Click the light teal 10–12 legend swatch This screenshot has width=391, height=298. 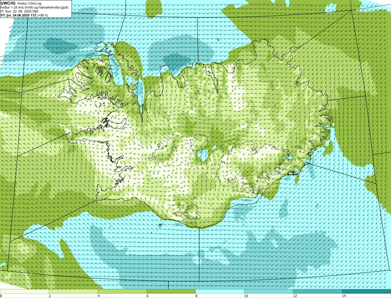click(x=269, y=291)
